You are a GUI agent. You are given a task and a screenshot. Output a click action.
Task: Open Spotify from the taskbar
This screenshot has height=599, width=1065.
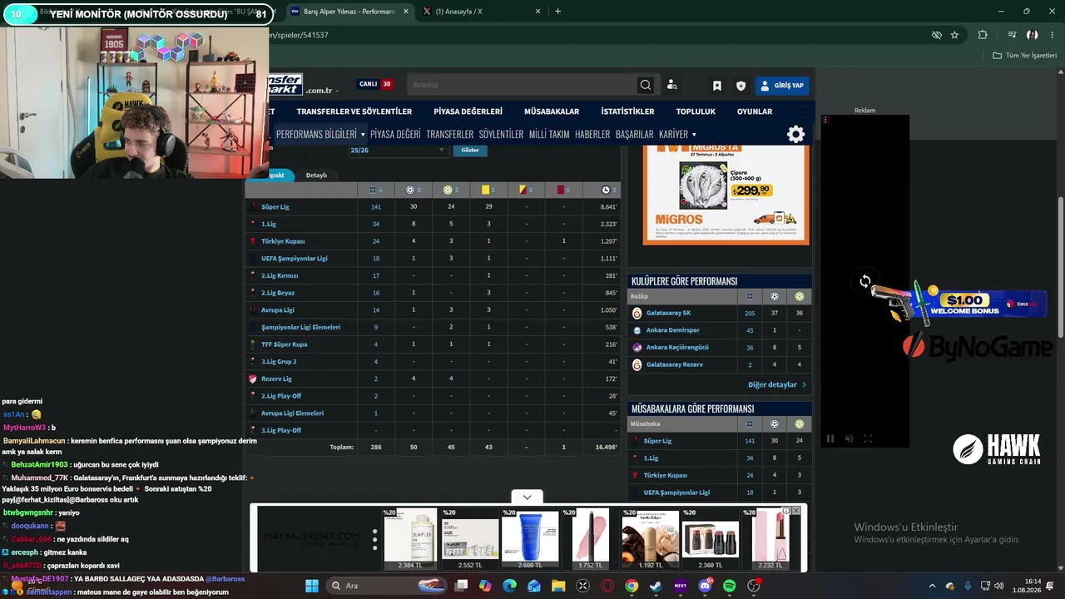click(x=730, y=586)
